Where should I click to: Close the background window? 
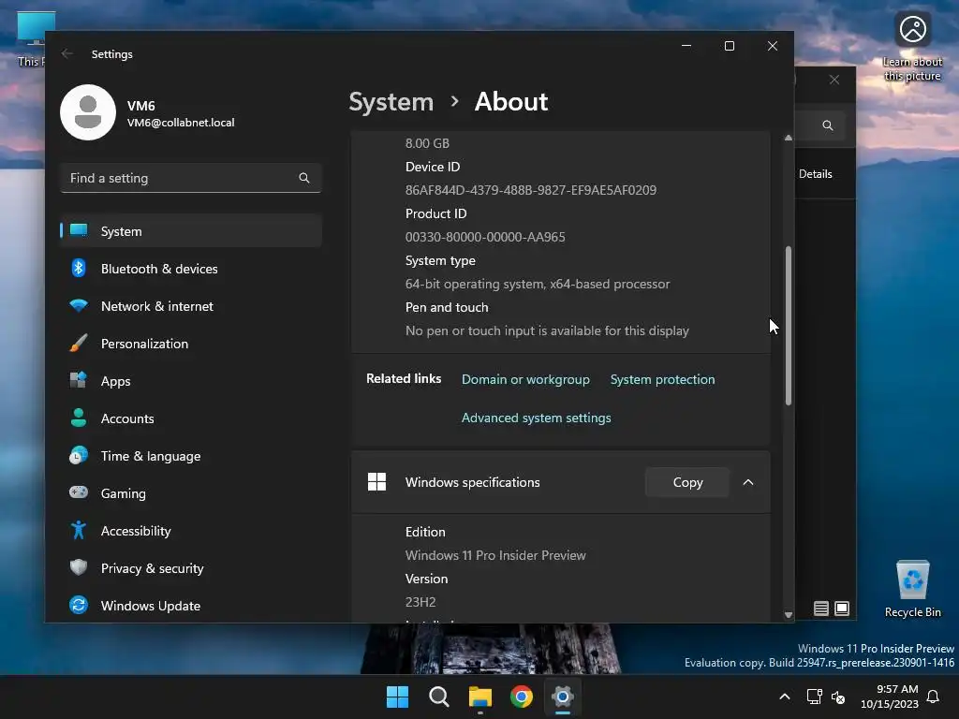point(834,80)
